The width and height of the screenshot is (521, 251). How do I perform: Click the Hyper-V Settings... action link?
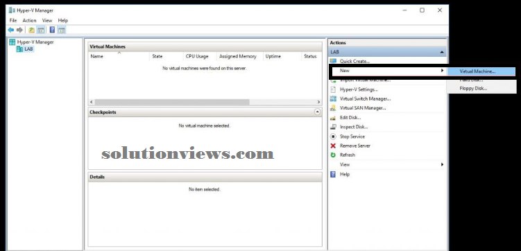tap(359, 89)
